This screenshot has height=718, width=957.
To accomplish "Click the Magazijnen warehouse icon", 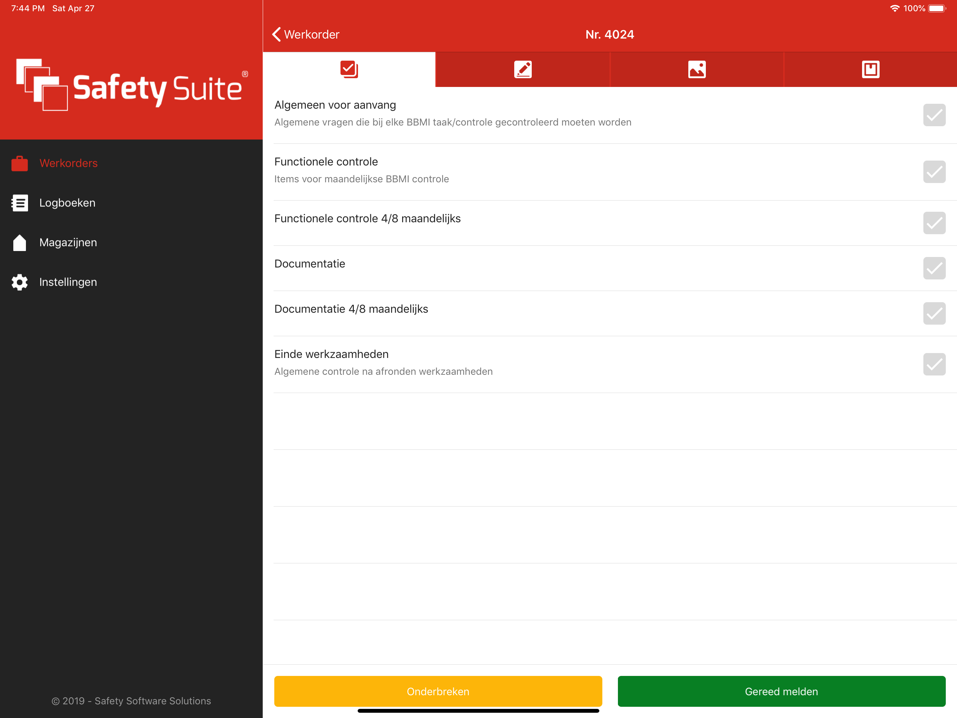I will pos(20,243).
